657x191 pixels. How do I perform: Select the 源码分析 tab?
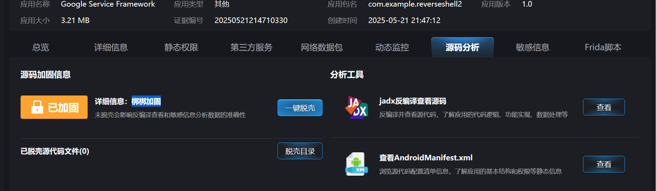[463, 47]
